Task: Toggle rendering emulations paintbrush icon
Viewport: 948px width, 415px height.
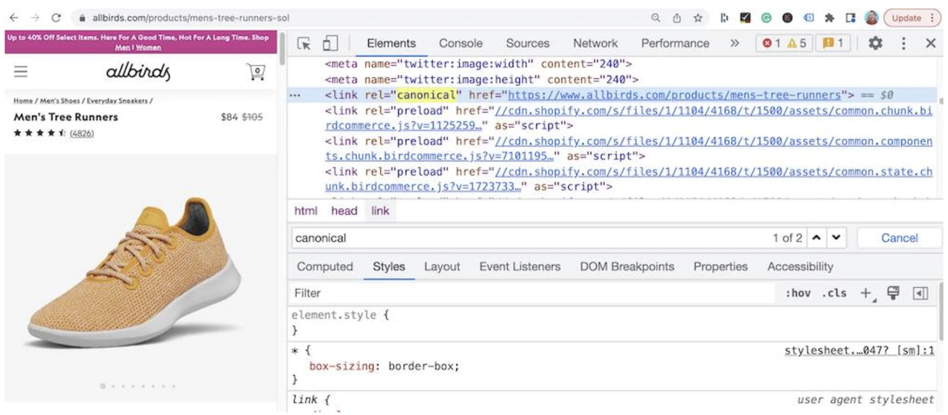Action: point(893,293)
